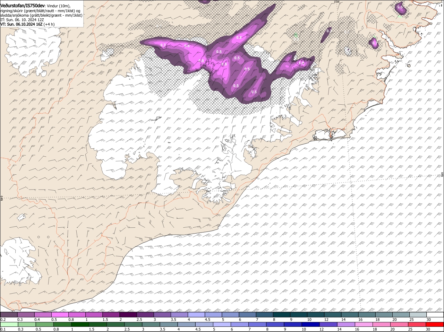Click the '15W' longitude label at top
This screenshot has width=444, height=332.
(336, 2)
